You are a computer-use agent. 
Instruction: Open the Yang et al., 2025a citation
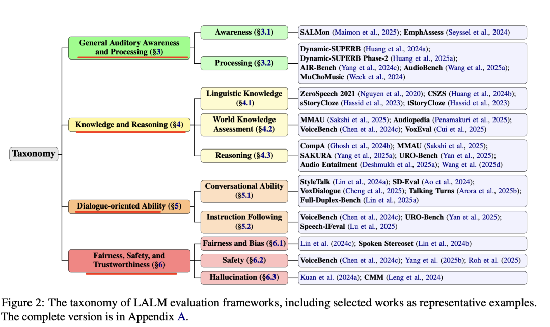click(x=364, y=156)
